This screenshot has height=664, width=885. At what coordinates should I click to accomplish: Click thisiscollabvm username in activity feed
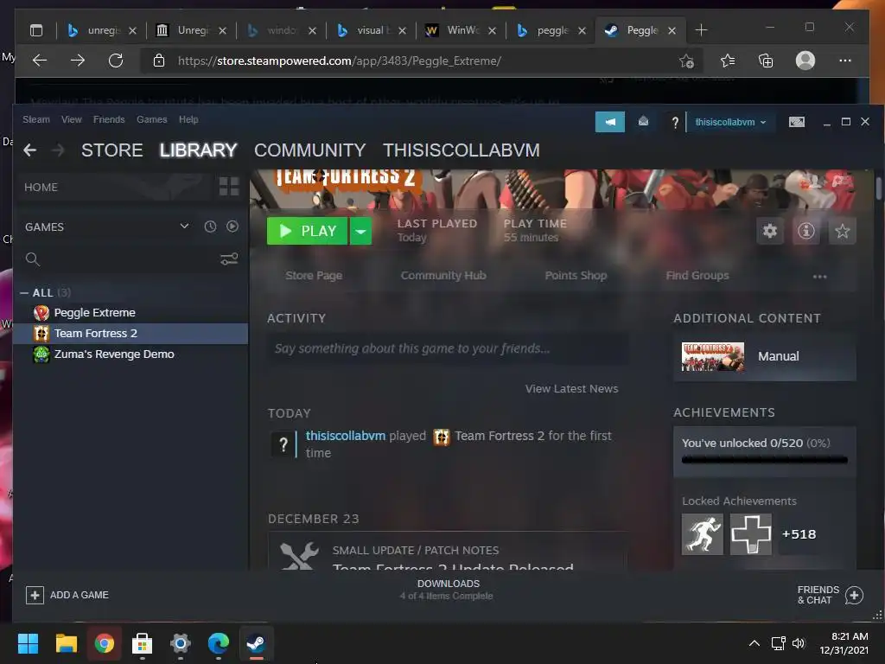click(x=346, y=436)
